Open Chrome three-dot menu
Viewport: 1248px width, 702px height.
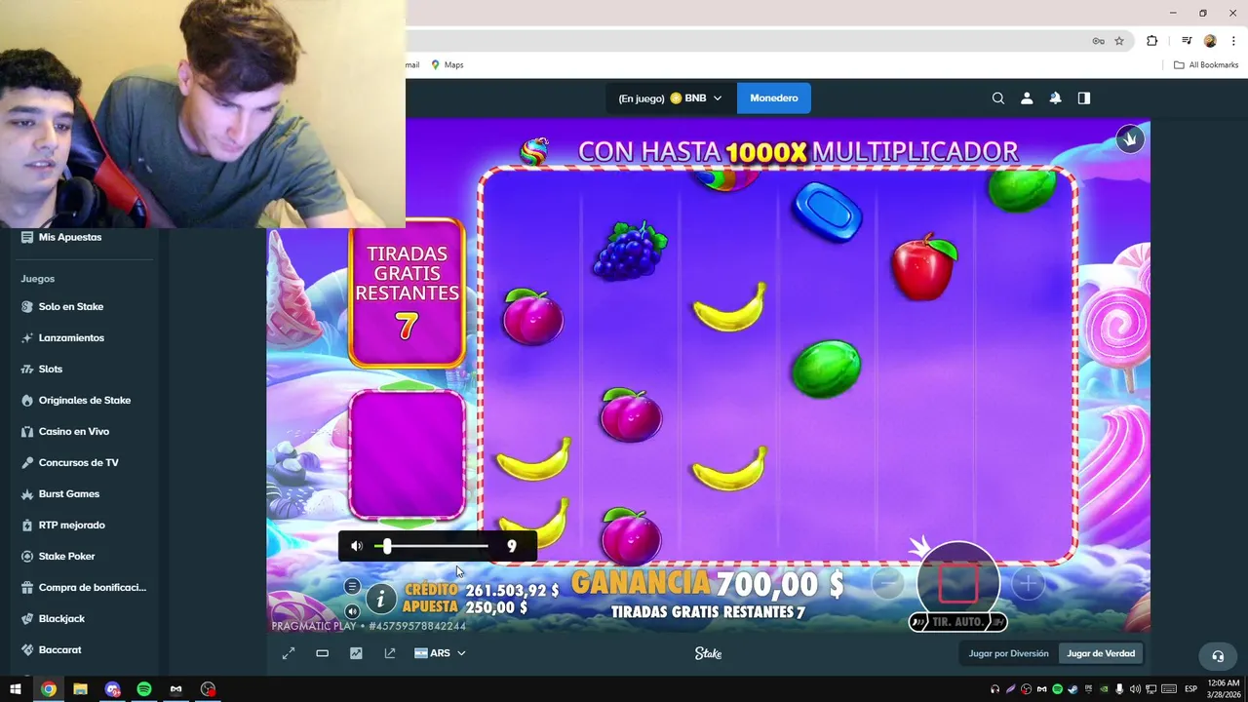click(1233, 41)
